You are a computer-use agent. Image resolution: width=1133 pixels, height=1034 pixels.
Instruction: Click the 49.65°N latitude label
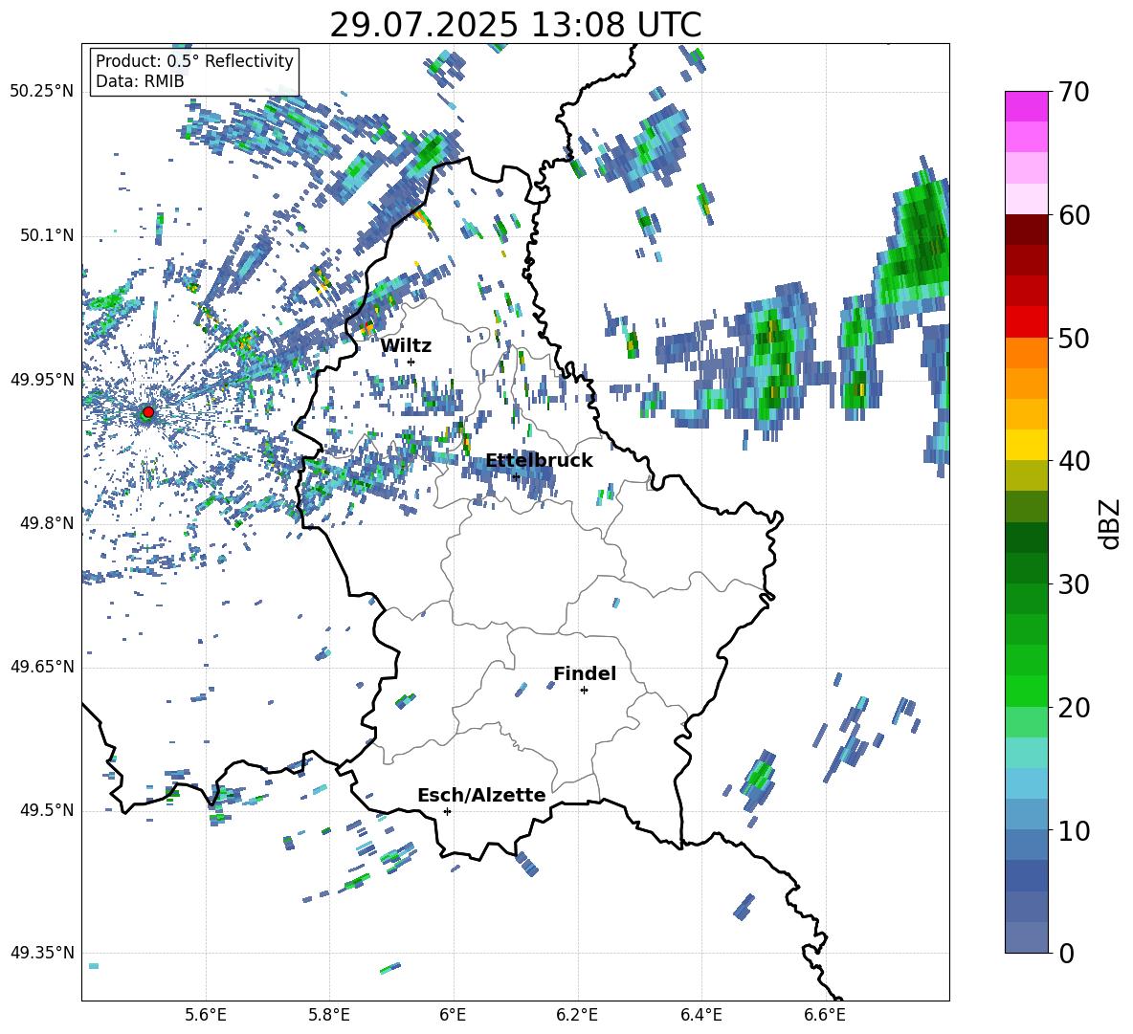point(42,667)
